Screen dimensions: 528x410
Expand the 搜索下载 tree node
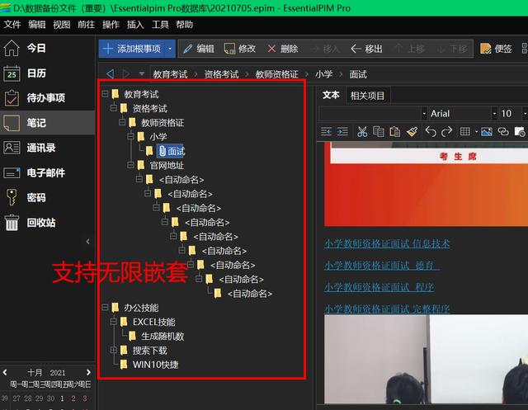tap(114, 350)
